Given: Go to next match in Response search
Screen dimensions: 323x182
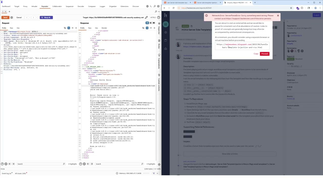Looking at the screenshot, I should coord(92,164).
